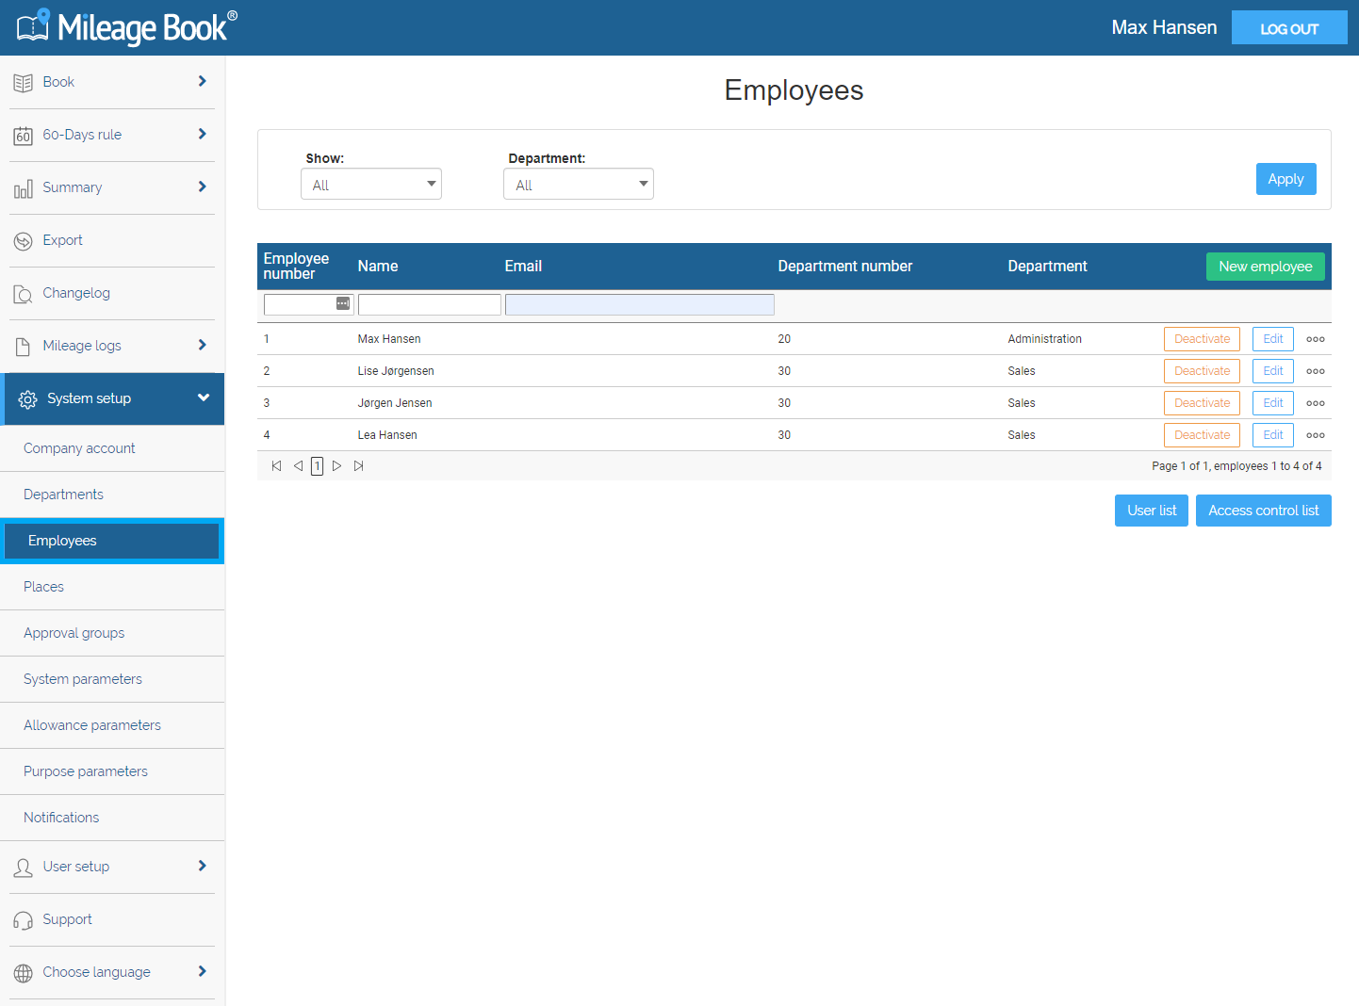Open Places submenu item
The width and height of the screenshot is (1359, 1006).
[x=112, y=587]
